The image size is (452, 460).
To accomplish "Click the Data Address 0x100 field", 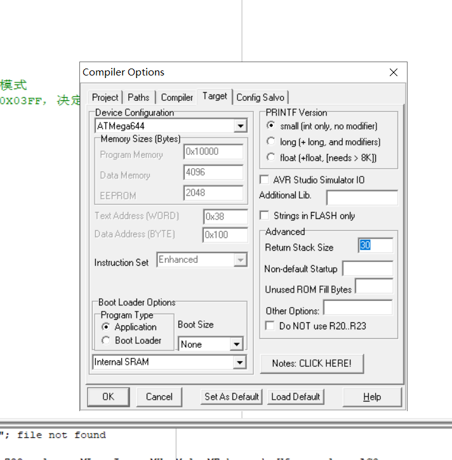I will click(225, 235).
